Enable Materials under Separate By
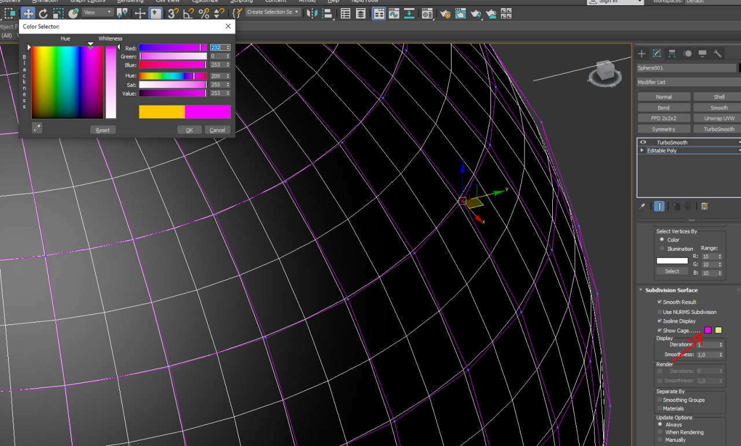The height and width of the screenshot is (446, 741). [659, 408]
